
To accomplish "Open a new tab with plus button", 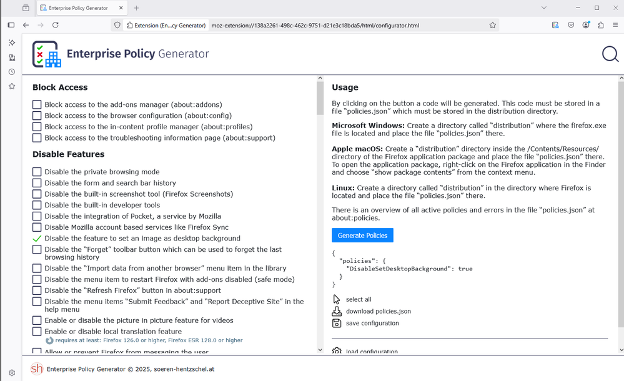I will 136,8.
